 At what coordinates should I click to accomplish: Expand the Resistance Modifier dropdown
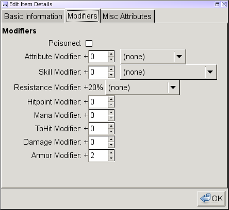[x=142, y=87]
